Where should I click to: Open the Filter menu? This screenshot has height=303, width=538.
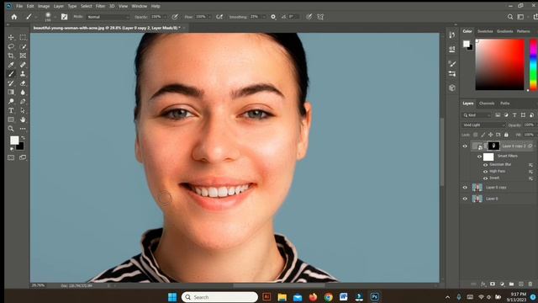100,6
